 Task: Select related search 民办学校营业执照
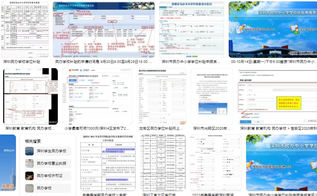pyautogui.click(x=48, y=164)
